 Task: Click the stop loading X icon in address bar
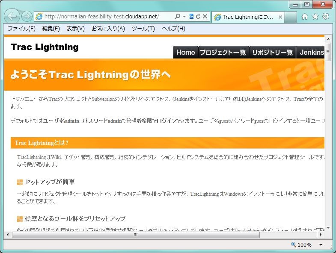click(205, 16)
